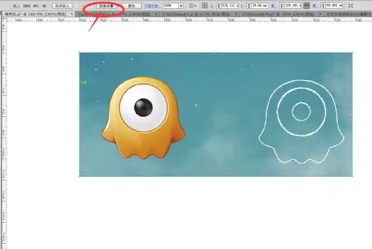Close the first document tab at 249.19%
The image size is (372, 249).
(x=73, y=14)
